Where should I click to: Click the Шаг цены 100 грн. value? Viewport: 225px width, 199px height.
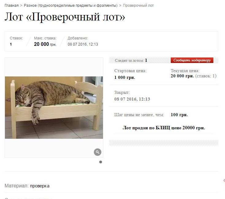click(x=179, y=115)
